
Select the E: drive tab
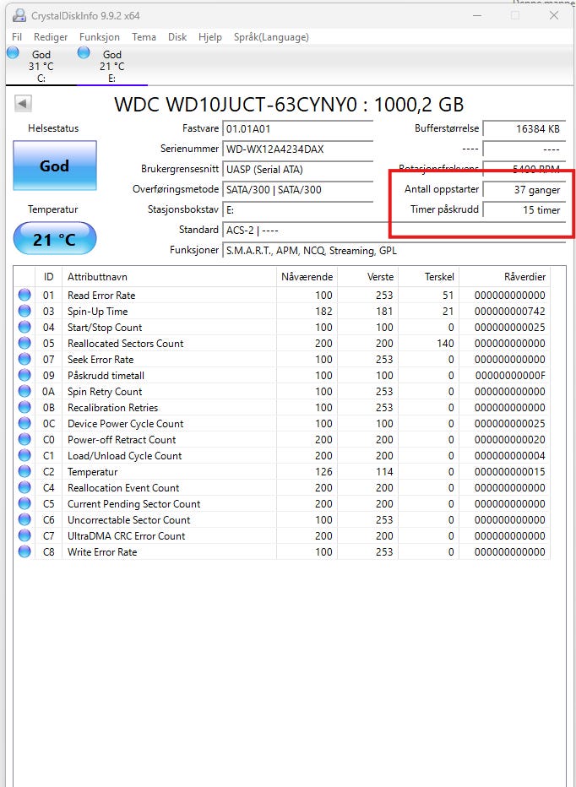pyautogui.click(x=112, y=66)
